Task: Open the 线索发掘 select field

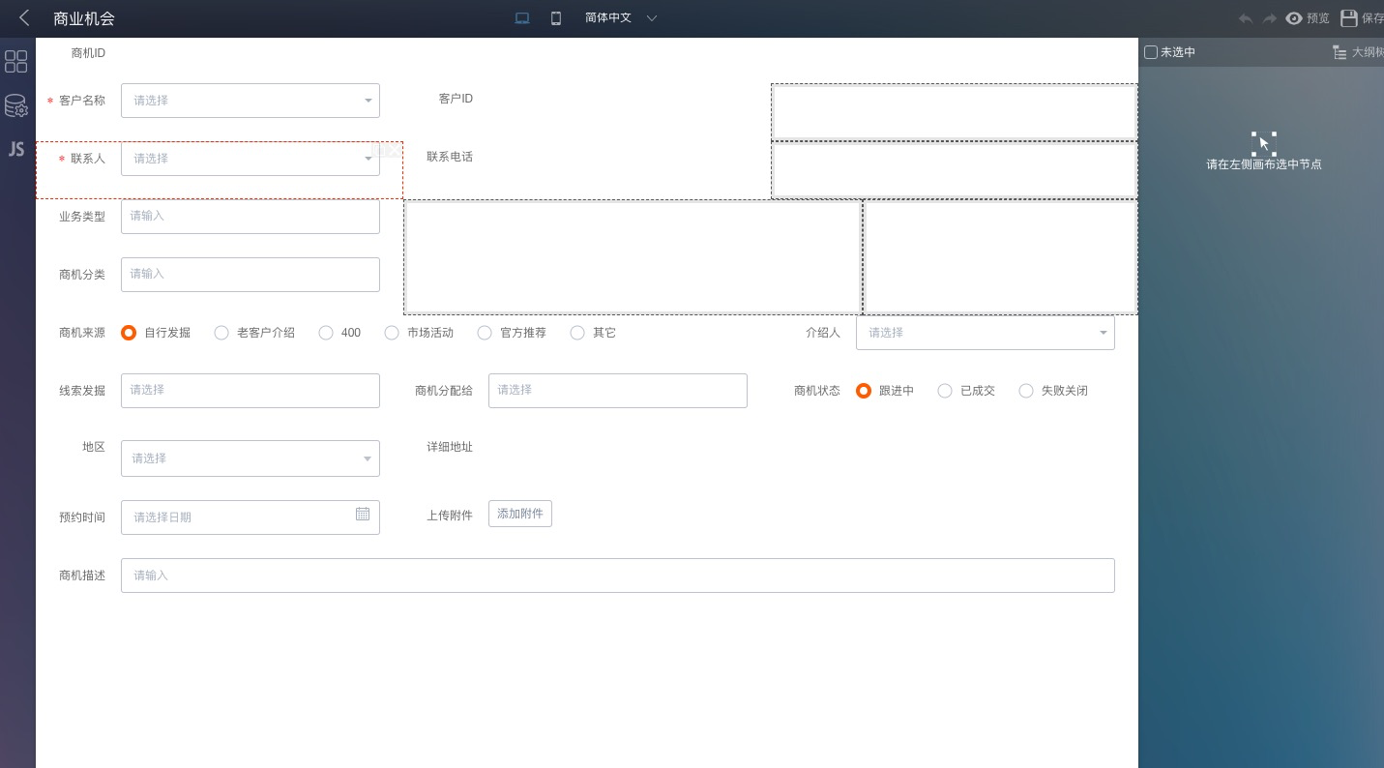Action: point(250,391)
